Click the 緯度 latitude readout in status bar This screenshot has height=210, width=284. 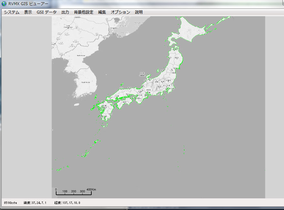click(35, 203)
